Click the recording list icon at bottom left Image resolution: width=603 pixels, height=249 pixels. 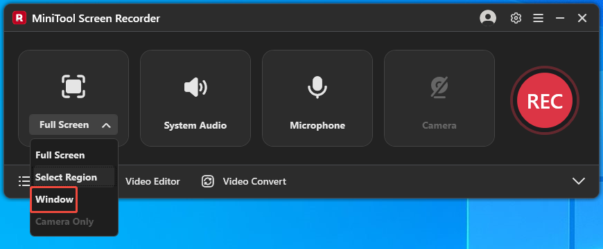pyautogui.click(x=24, y=181)
